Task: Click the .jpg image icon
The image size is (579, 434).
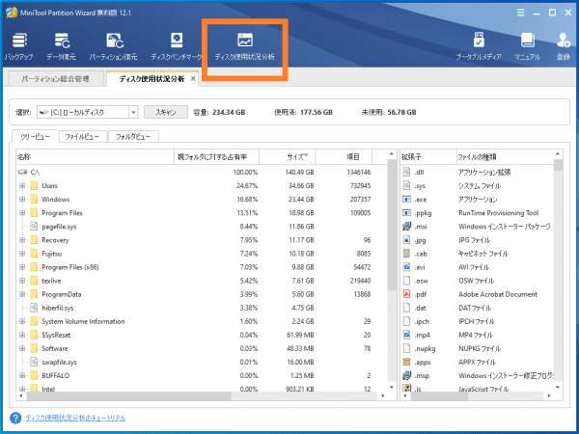Action: pyautogui.click(x=406, y=240)
